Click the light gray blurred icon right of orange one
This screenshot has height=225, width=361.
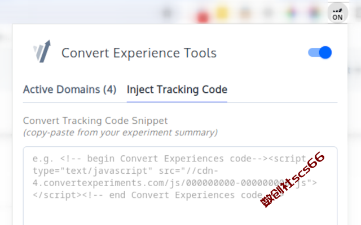coord(268,12)
